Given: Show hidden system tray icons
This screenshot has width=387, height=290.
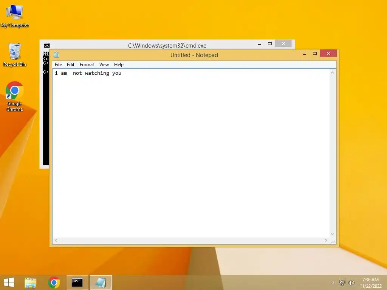Looking at the screenshot, I should pyautogui.click(x=333, y=283).
